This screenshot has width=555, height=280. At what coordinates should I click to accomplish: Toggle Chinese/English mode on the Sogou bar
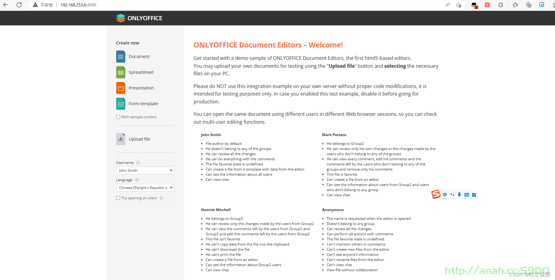(445, 195)
